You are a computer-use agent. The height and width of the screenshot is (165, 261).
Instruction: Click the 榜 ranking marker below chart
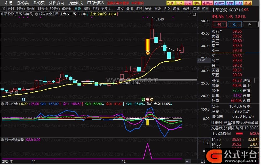point(151,99)
